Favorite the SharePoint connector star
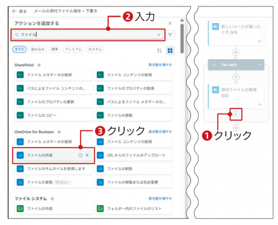Screen dimensions: 278x225 pyautogui.click(x=39, y=65)
